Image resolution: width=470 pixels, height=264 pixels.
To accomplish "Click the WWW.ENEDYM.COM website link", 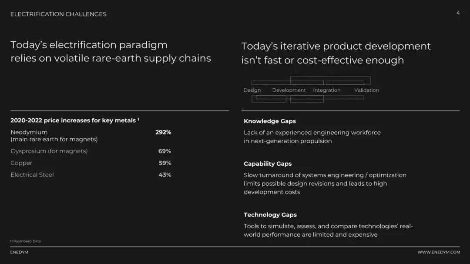I will (439, 252).
